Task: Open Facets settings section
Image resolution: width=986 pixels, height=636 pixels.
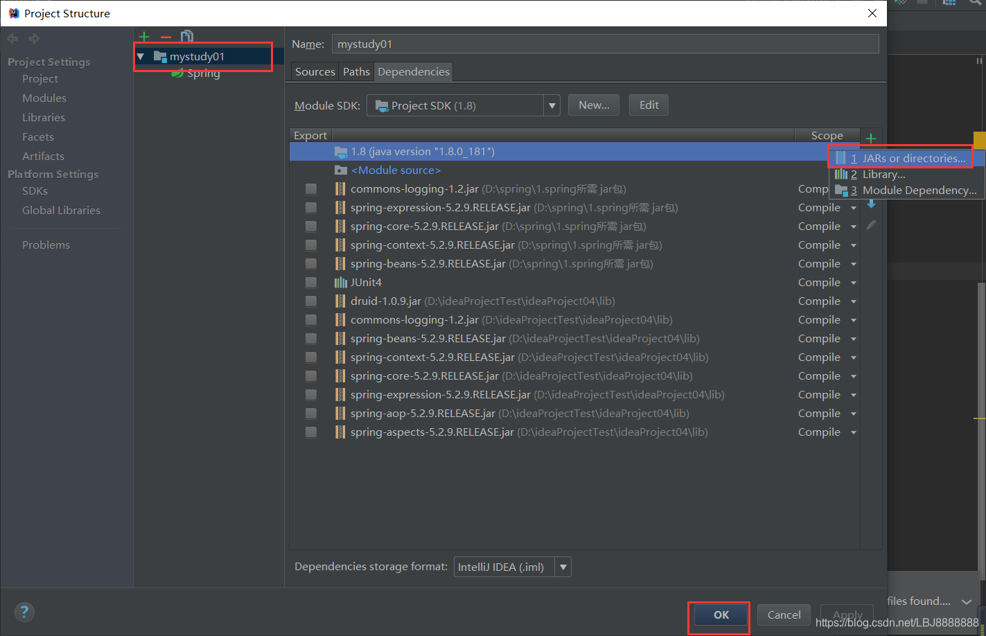Action: click(x=38, y=137)
